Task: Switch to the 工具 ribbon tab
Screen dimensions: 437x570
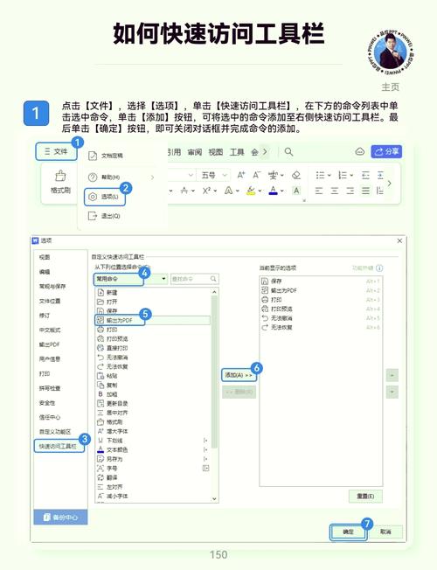Action: click(237, 152)
